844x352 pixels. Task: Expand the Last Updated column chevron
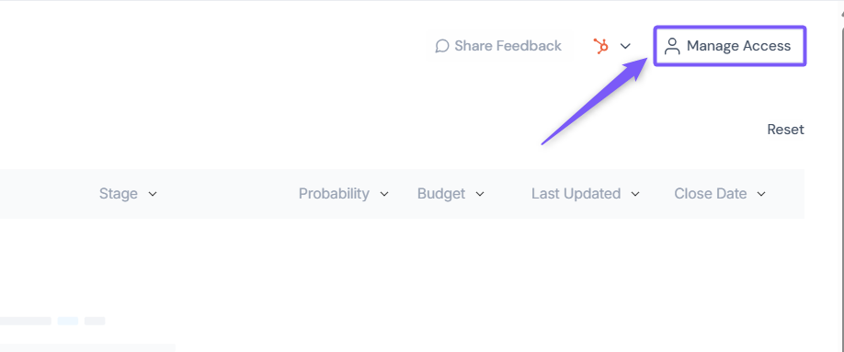(635, 194)
